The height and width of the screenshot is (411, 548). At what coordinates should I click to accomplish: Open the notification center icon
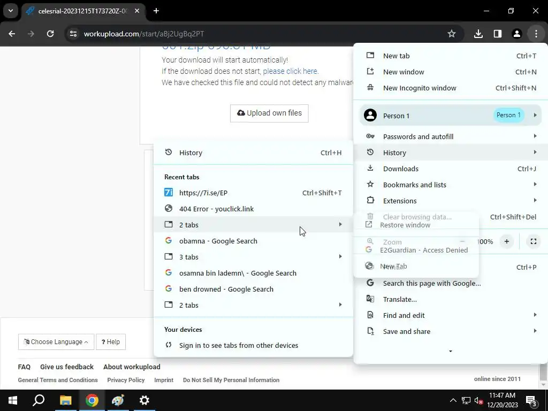point(531,400)
